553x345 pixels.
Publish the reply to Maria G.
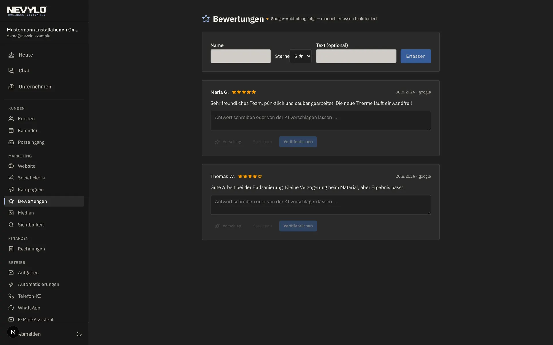(x=298, y=142)
